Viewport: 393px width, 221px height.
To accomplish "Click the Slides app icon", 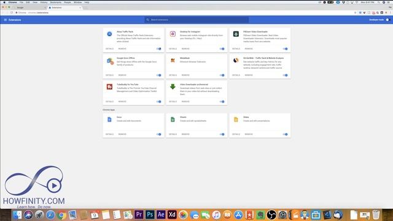I will point(236,120).
